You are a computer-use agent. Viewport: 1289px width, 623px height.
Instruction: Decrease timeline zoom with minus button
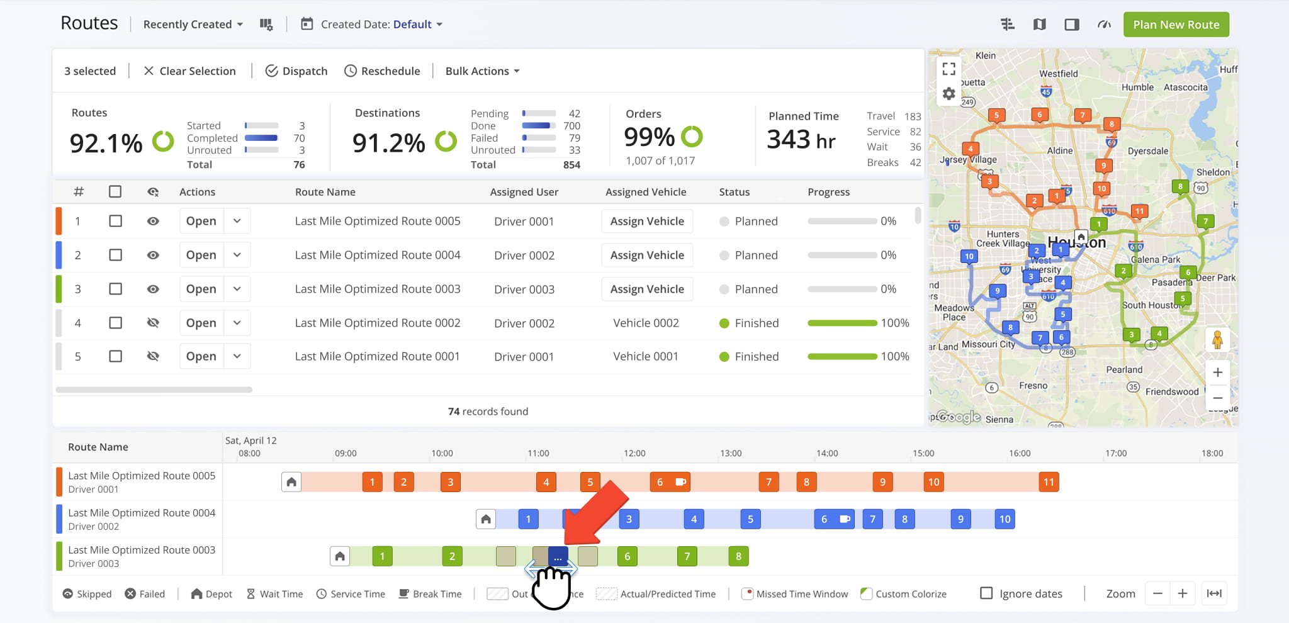1157,593
